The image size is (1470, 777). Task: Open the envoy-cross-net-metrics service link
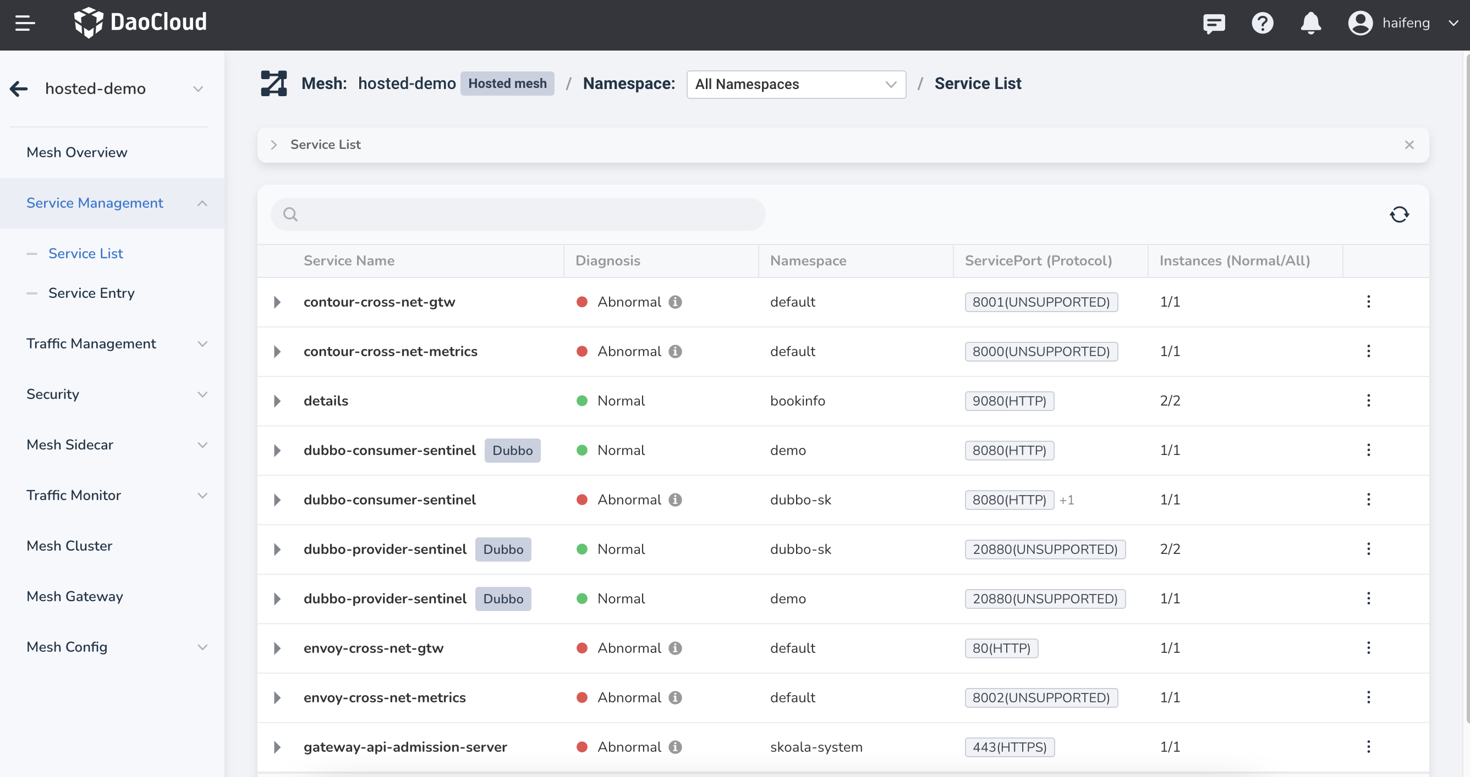click(x=384, y=698)
